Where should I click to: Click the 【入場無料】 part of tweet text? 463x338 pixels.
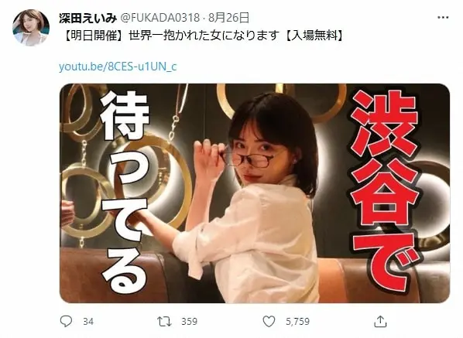click(314, 36)
